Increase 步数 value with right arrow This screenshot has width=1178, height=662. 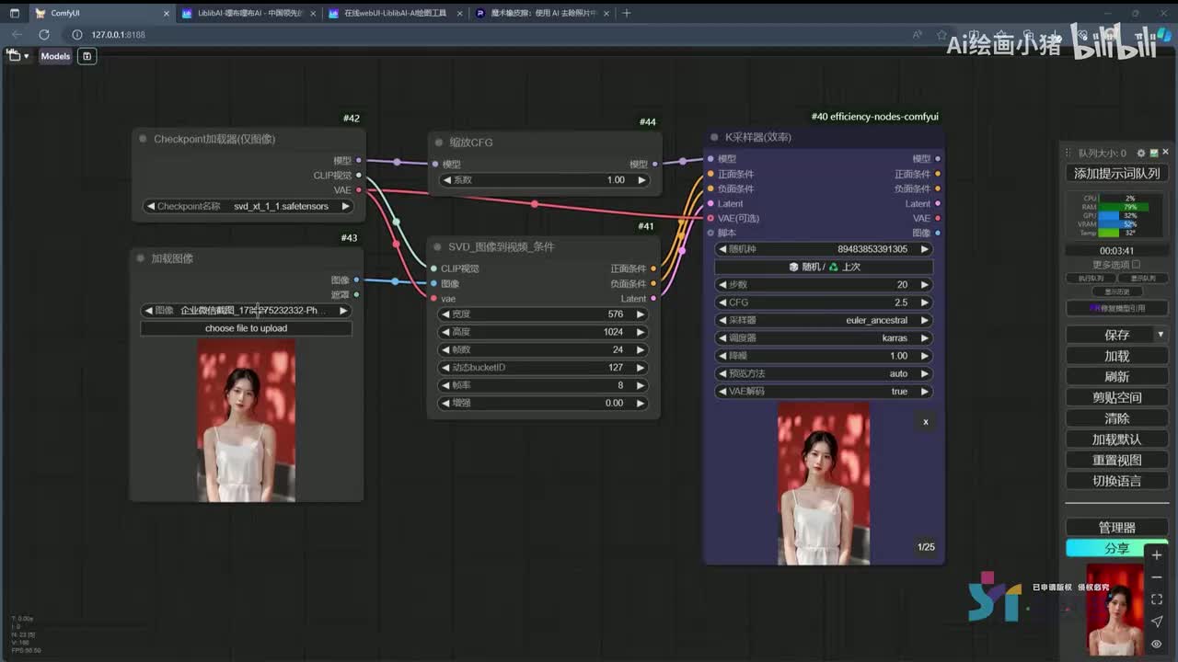924,285
